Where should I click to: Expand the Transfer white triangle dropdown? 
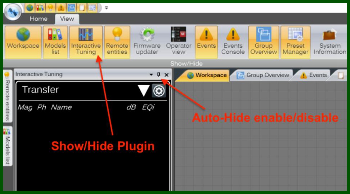pos(143,91)
